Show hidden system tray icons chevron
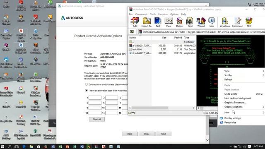Image resolution: width=265 pixels, height=149 pixels. point(231,147)
